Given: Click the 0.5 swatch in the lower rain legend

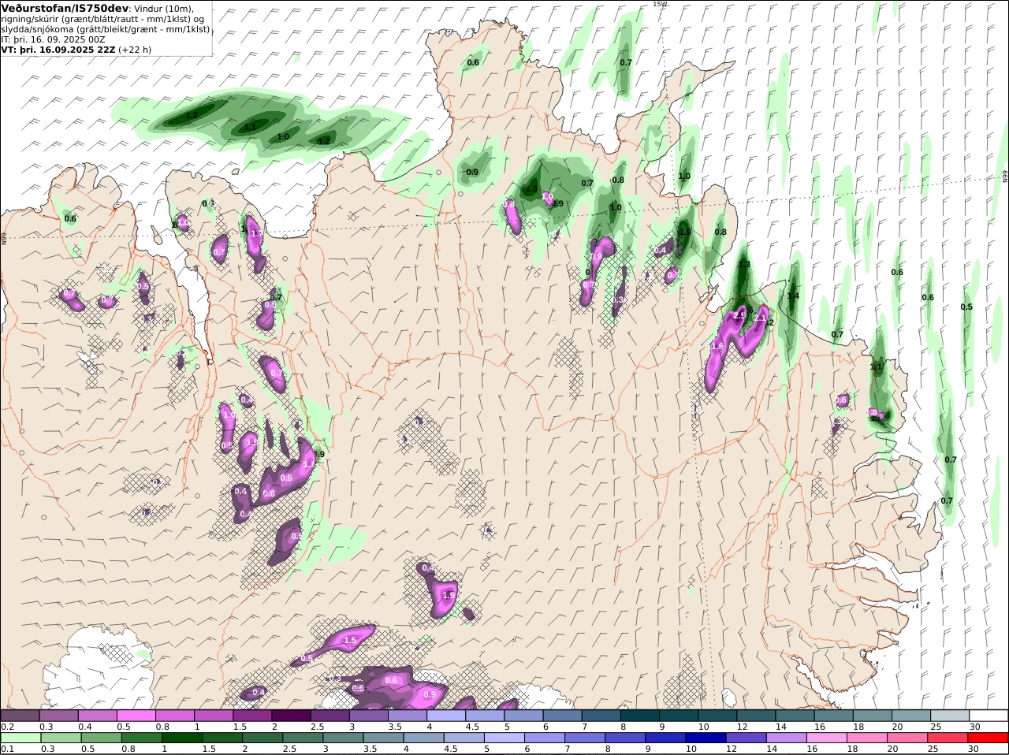Looking at the screenshot, I should point(100,738).
